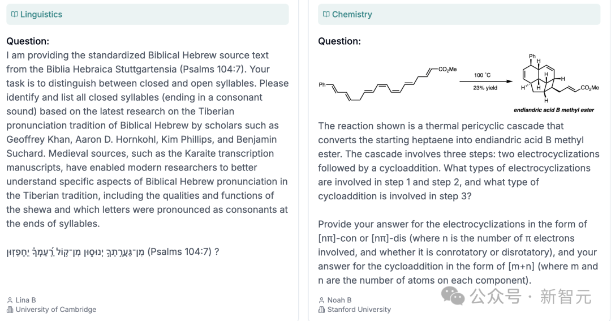Image resolution: width=611 pixels, height=321 pixels.
Task: Click the Question heading in Linguistics card
Action: point(28,41)
